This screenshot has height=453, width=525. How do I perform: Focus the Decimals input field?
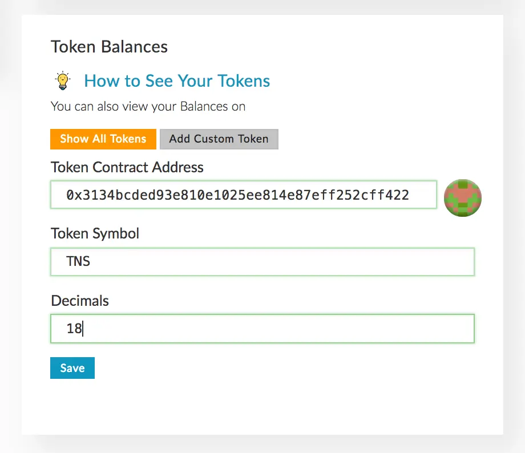[x=262, y=329]
